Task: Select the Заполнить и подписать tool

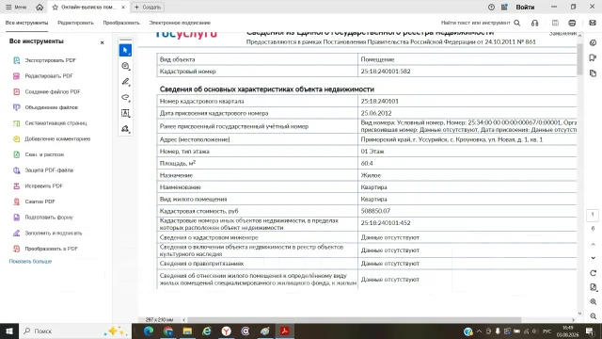Action: click(47, 234)
